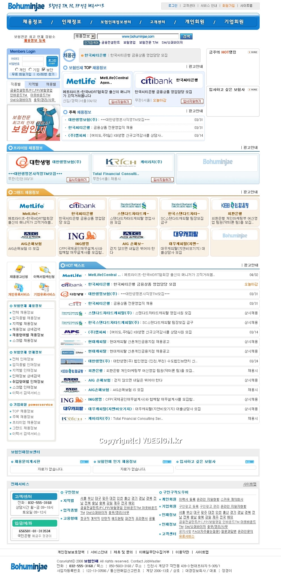
Task: Click the 검색 search button
Action: pyautogui.click(x=186, y=36)
